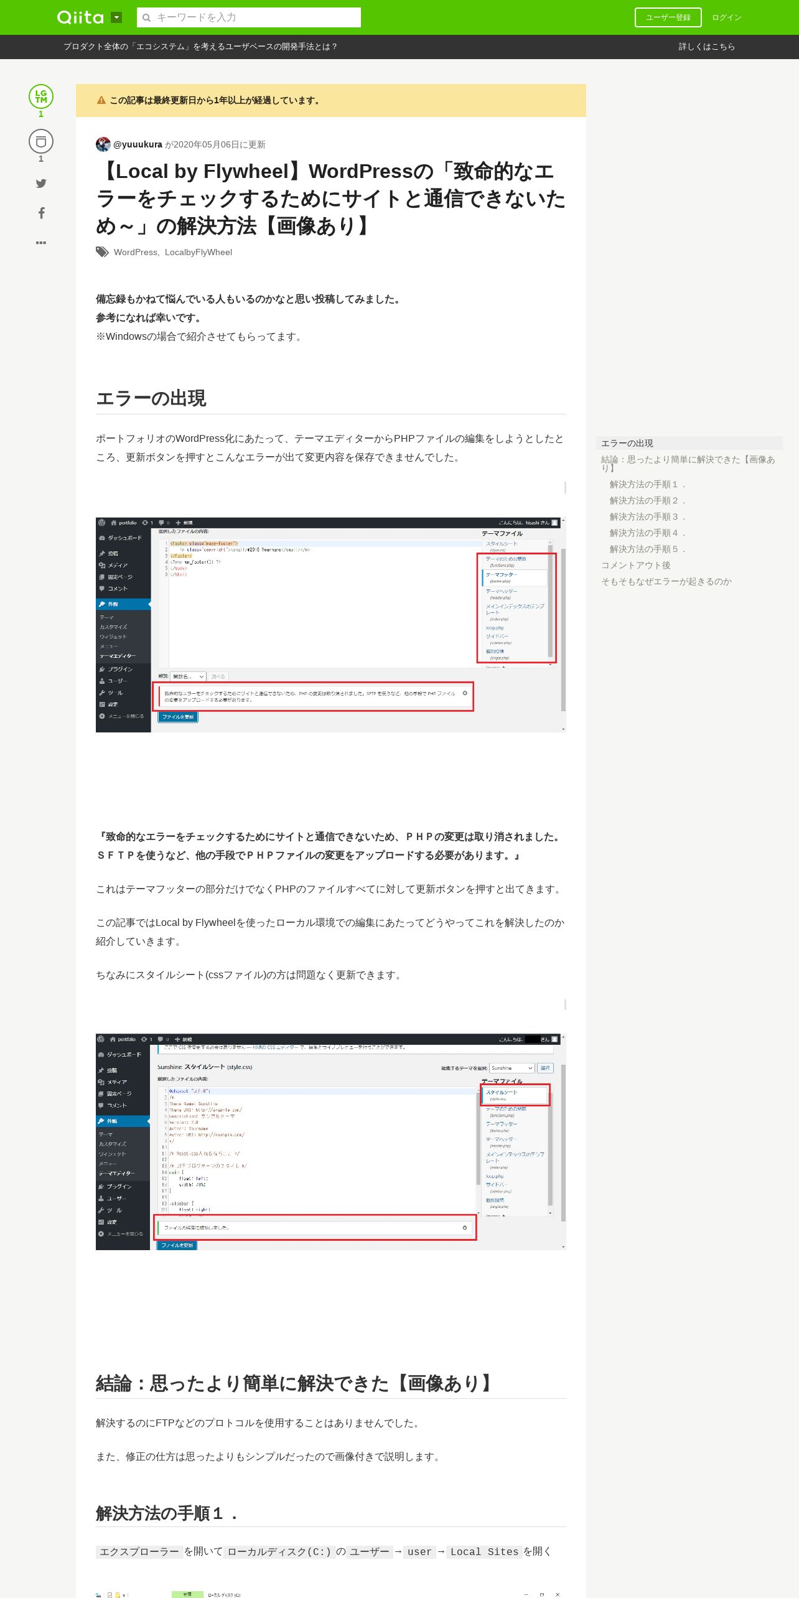Jump to 解決方法の手順１ in contents
The height and width of the screenshot is (1598, 799).
[x=648, y=484]
